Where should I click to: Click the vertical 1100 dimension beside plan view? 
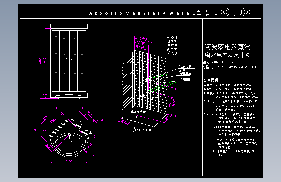tap(94, 138)
